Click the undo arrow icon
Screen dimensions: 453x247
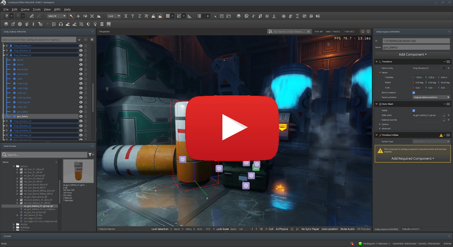tap(7, 16)
